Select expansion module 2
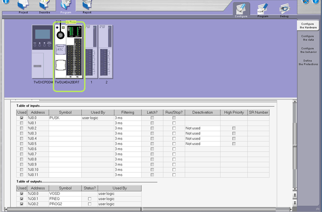 pyautogui.click(x=106, y=52)
